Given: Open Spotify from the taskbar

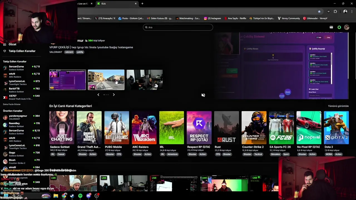Looking at the screenshot, I should click(80, 196).
